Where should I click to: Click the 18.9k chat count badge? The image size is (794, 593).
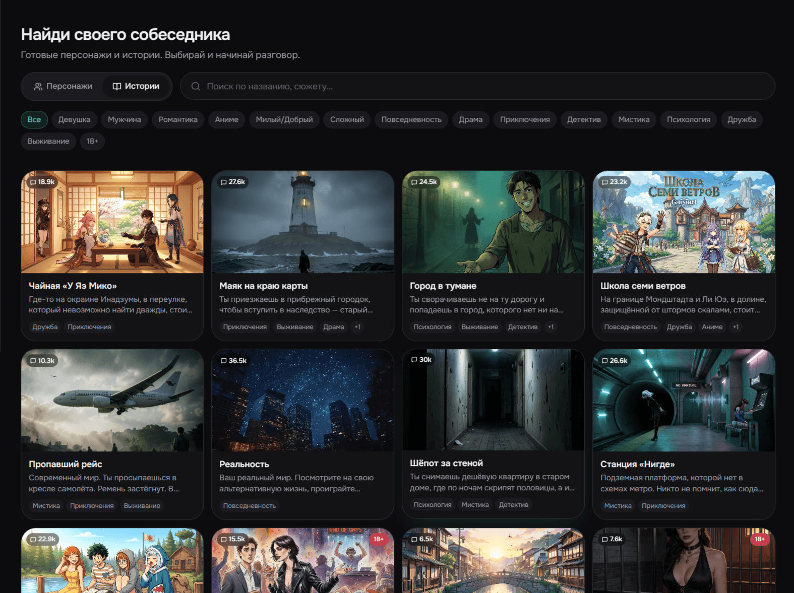tap(42, 182)
